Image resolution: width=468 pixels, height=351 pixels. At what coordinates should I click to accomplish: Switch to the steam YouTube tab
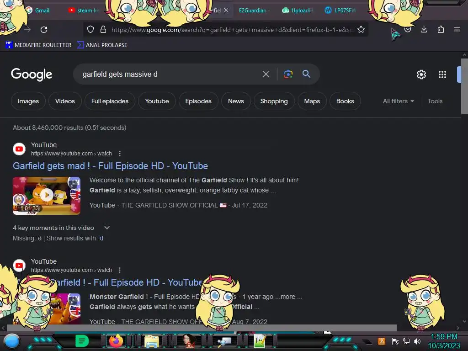84,10
